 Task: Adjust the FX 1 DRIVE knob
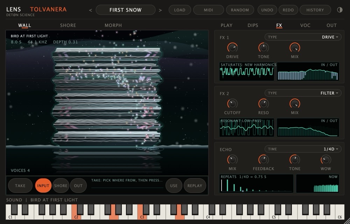232,48
